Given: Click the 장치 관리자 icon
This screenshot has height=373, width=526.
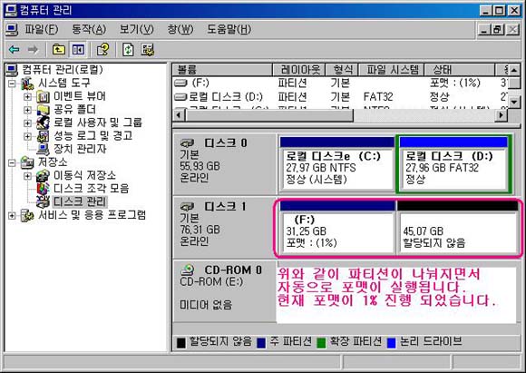Looking at the screenshot, I should 44,149.
